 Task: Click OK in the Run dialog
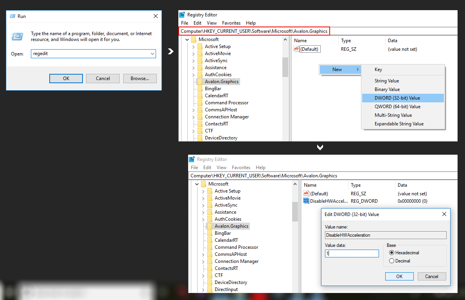66,79
